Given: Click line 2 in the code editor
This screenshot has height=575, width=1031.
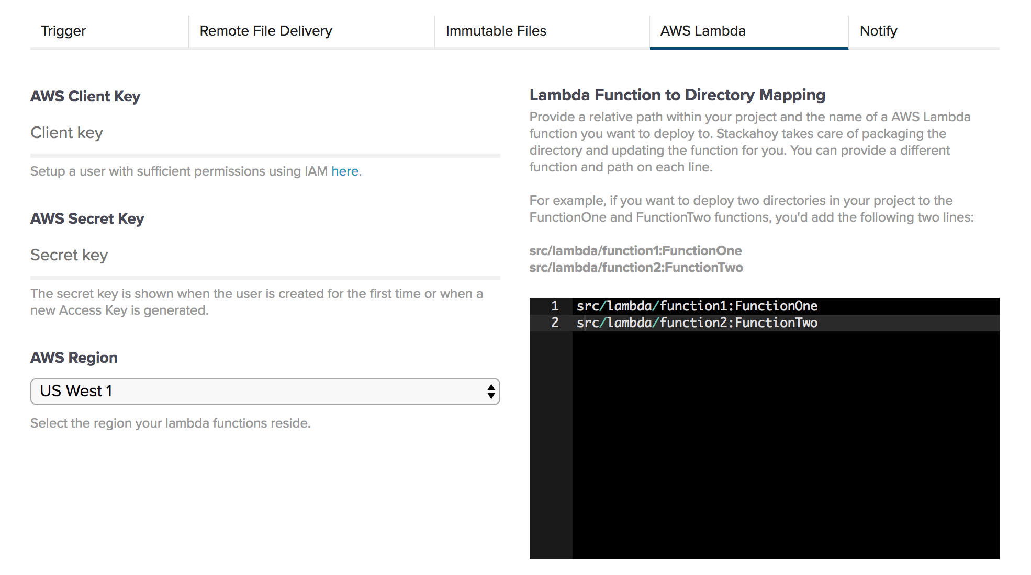Looking at the screenshot, I should click(696, 323).
